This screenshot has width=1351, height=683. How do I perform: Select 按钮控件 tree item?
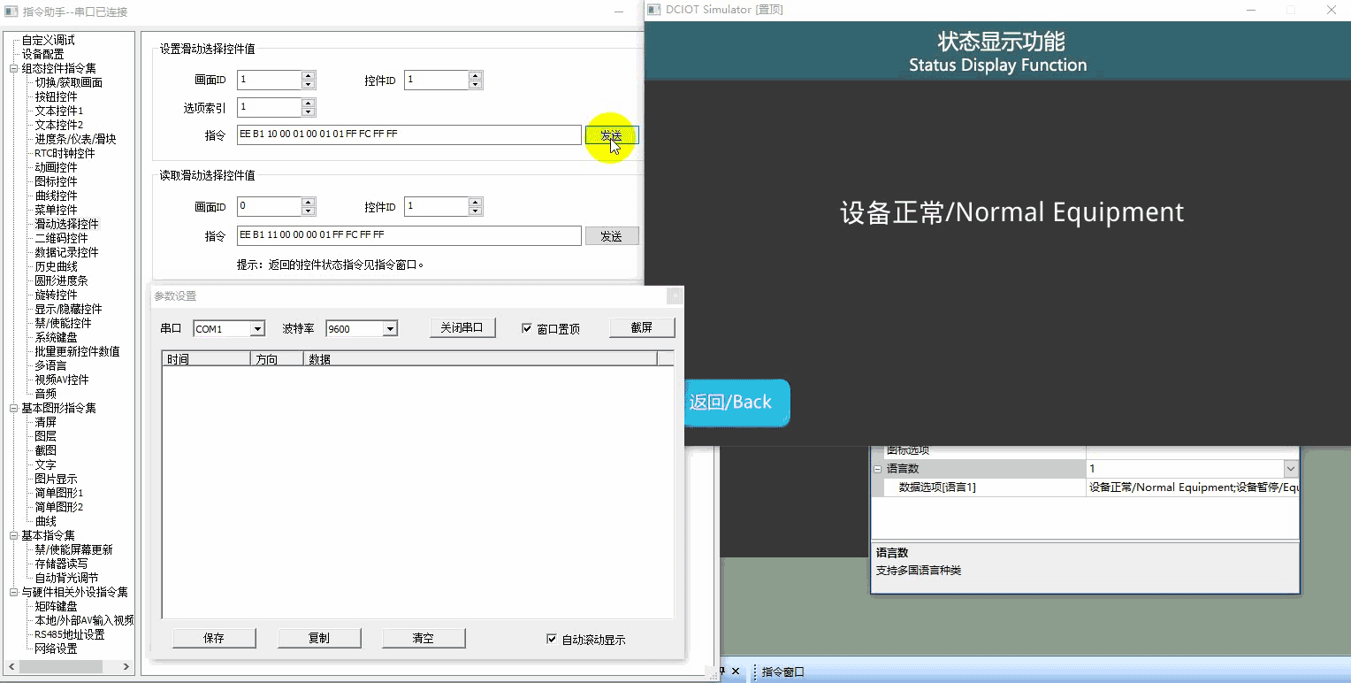[x=56, y=96]
